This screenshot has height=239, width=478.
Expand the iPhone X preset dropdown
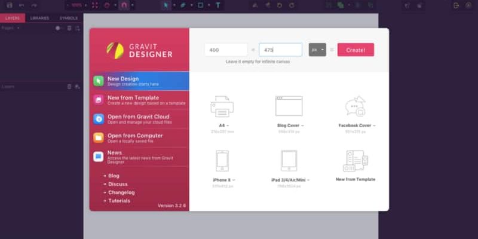tap(234, 180)
